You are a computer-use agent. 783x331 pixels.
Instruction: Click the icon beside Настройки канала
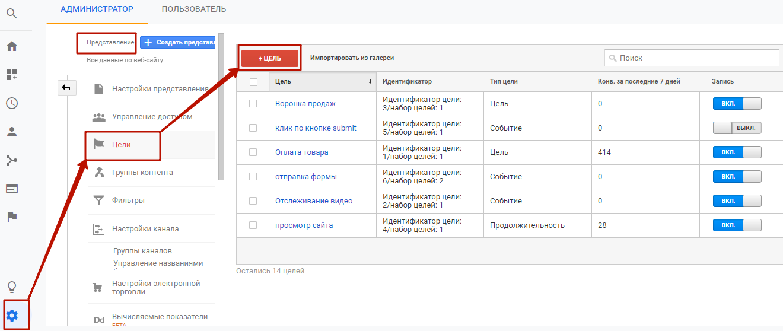(x=99, y=229)
